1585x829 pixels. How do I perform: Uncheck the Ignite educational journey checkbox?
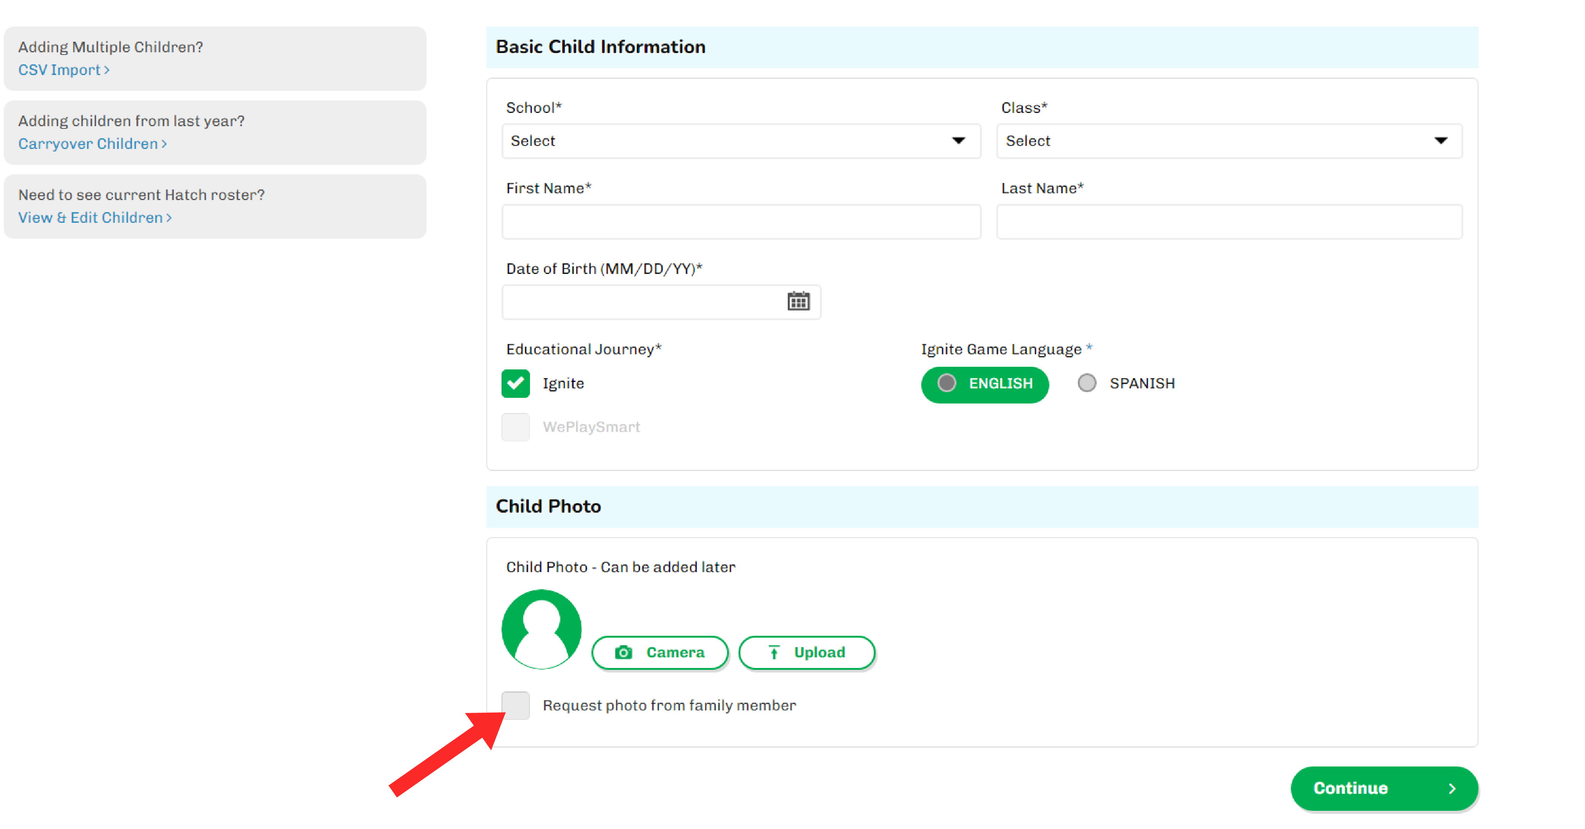515,383
